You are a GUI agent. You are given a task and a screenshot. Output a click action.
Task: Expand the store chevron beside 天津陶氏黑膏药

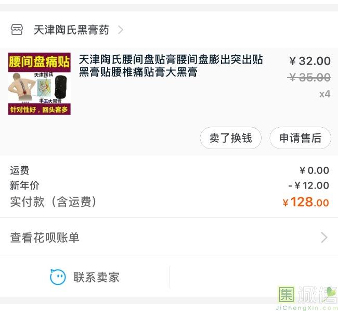tap(121, 30)
